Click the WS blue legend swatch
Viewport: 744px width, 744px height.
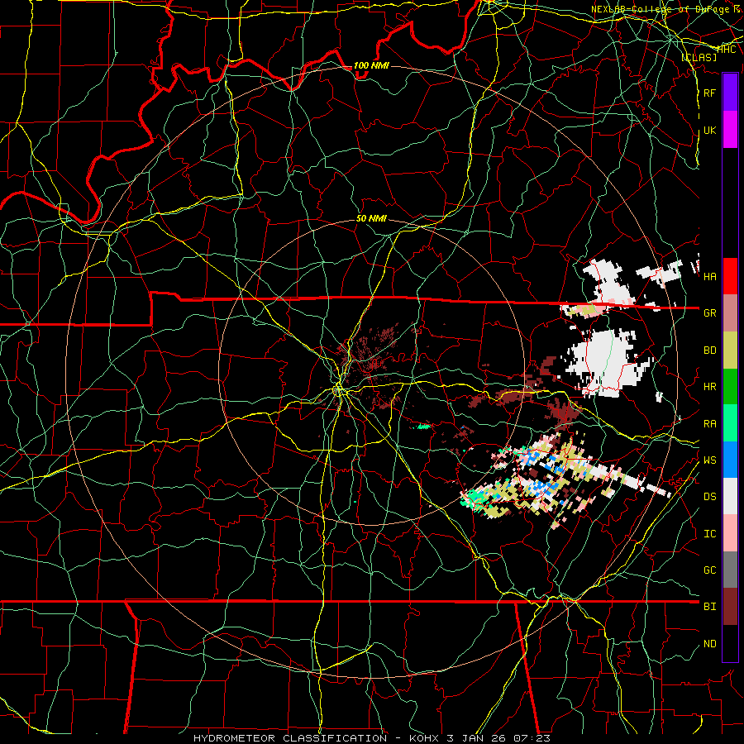730,460
